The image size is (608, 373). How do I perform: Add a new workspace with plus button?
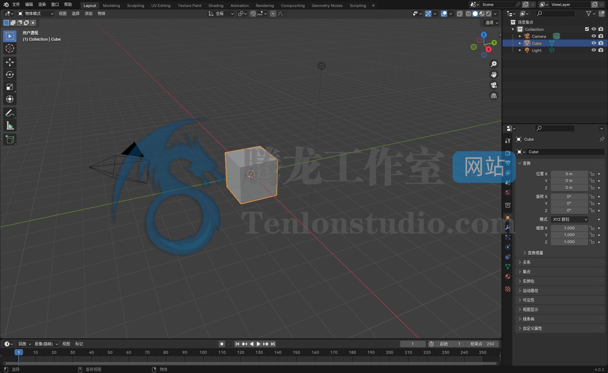pos(373,5)
